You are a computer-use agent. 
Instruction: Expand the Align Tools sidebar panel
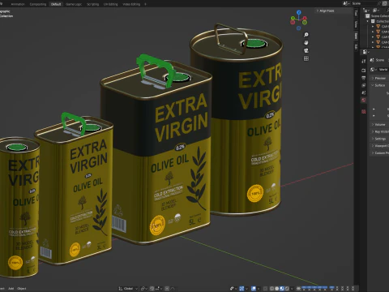point(325,11)
